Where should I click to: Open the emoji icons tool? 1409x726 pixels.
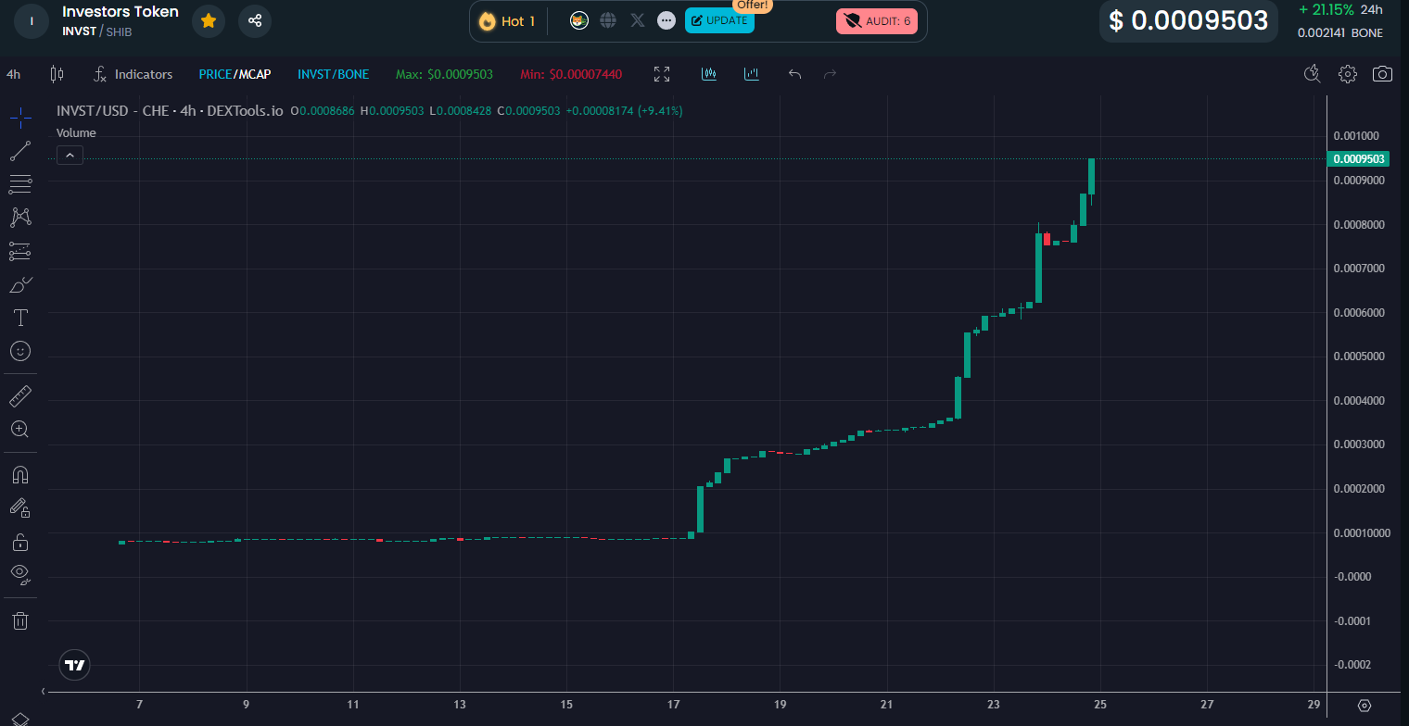[x=20, y=351]
